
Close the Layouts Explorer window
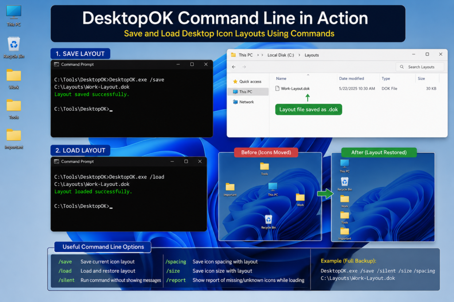point(441,54)
